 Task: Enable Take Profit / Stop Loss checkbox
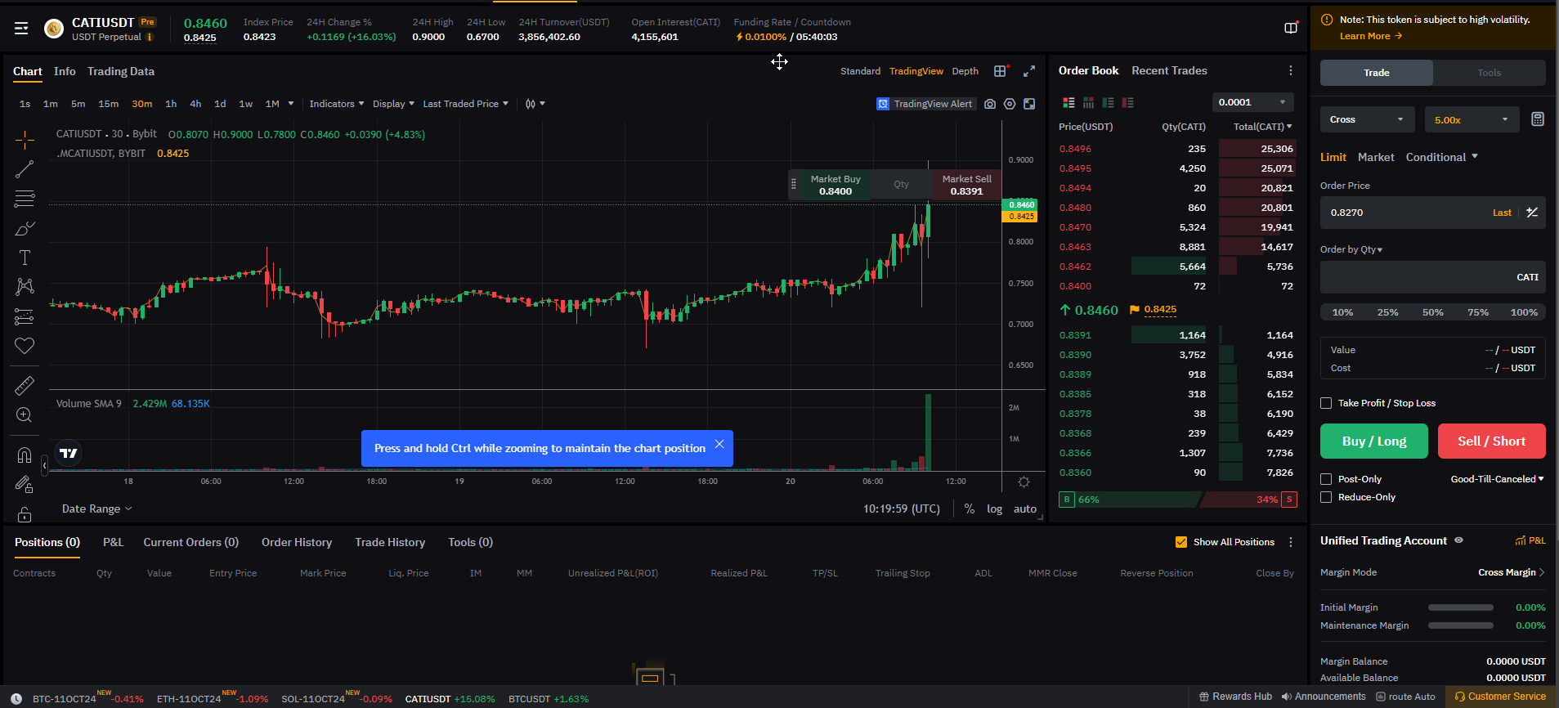point(1326,403)
